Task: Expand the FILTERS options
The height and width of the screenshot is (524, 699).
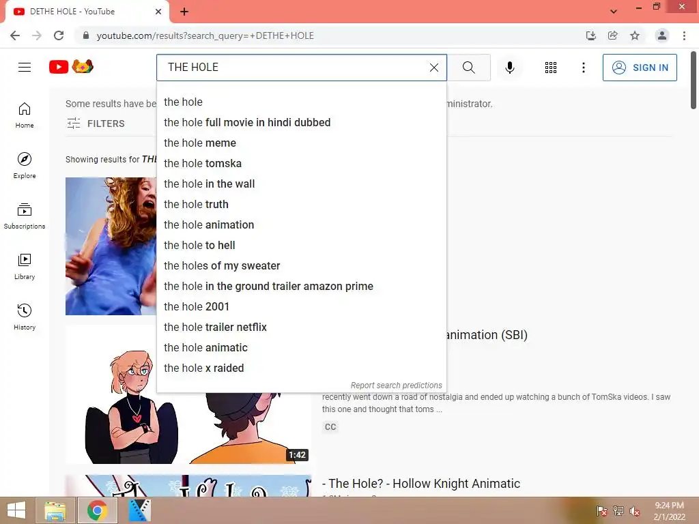Action: click(x=96, y=123)
